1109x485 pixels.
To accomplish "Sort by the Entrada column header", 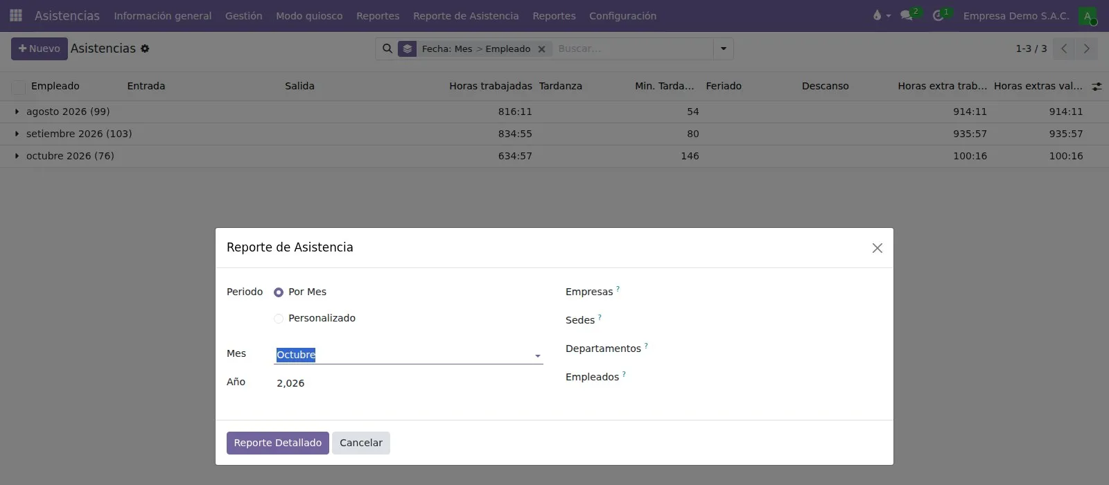I will click(146, 86).
